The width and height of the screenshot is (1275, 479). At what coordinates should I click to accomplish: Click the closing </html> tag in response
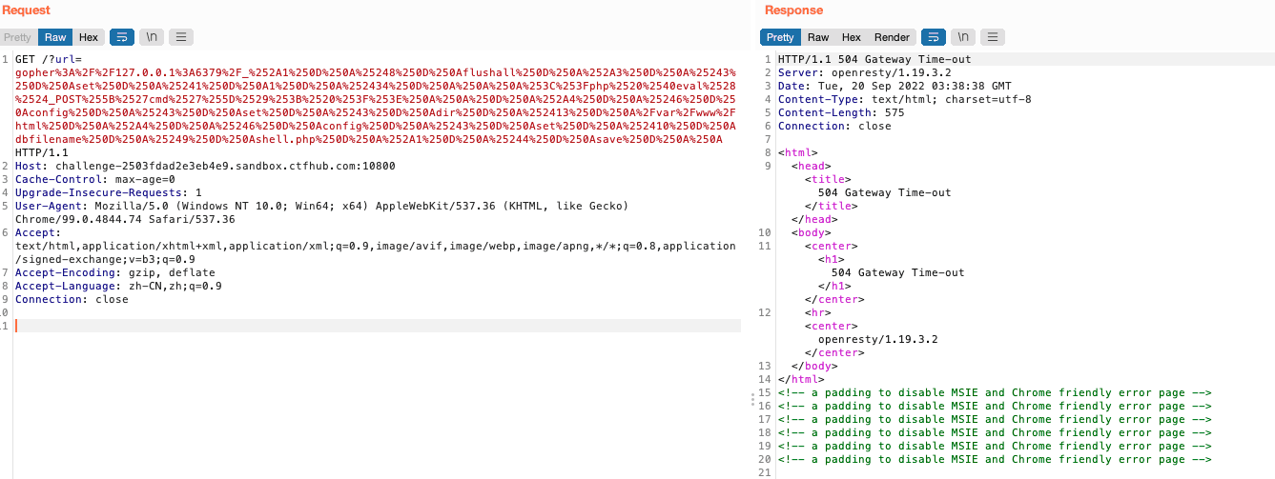coord(801,379)
